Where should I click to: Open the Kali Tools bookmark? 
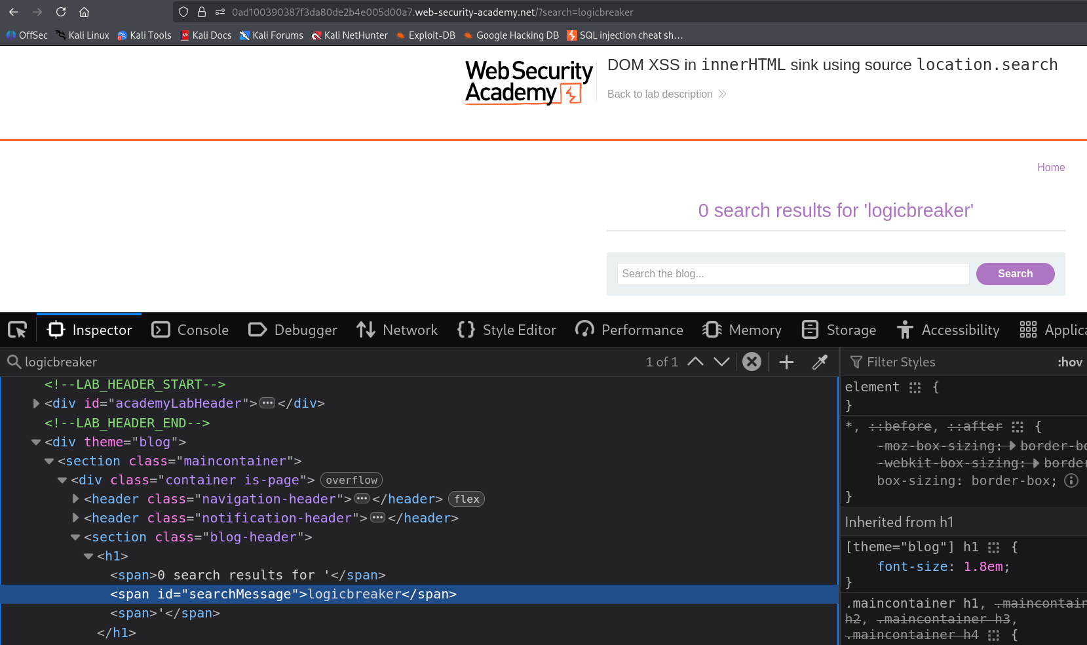coord(144,35)
